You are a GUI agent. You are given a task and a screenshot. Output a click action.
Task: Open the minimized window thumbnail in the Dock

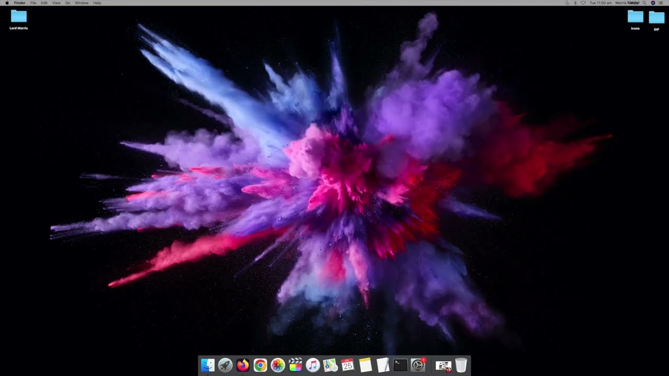(443, 366)
